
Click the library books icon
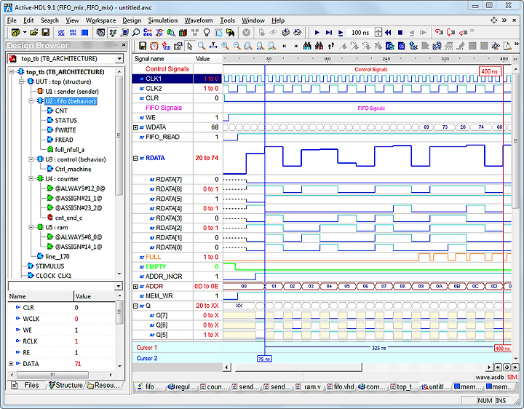click(183, 33)
